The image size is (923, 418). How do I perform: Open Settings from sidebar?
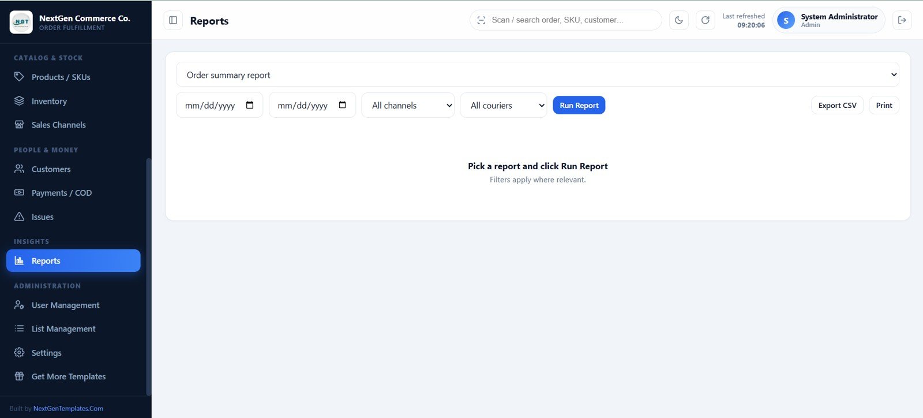[x=73, y=353]
